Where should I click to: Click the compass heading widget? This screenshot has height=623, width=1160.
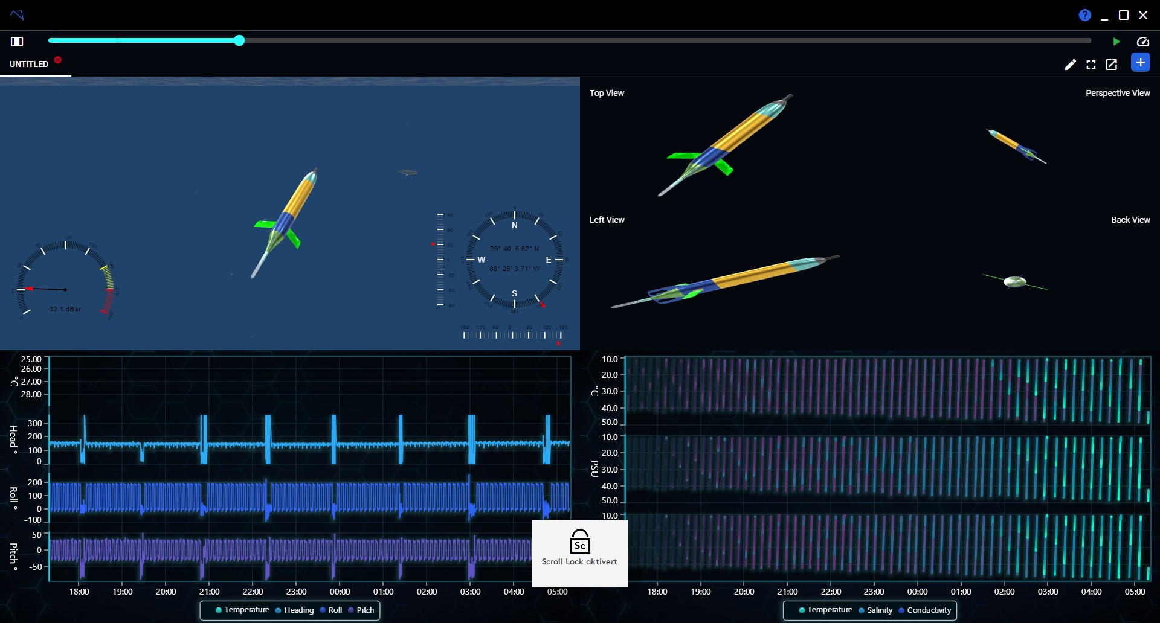(x=515, y=260)
